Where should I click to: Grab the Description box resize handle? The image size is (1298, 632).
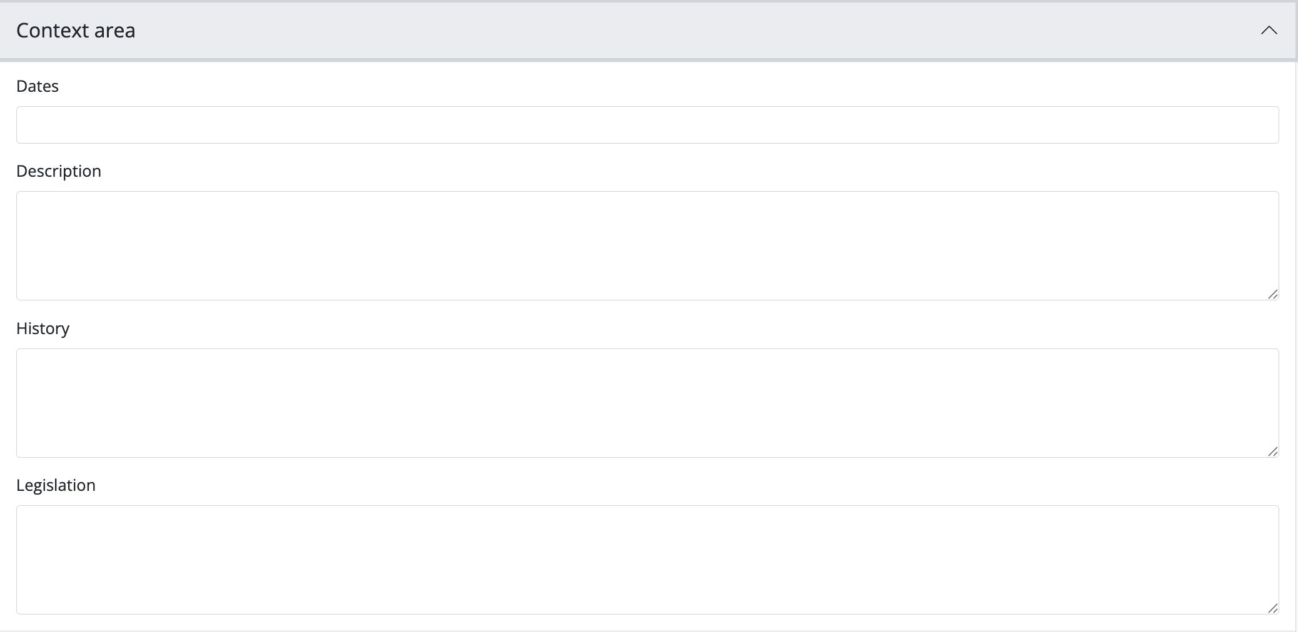1272,294
